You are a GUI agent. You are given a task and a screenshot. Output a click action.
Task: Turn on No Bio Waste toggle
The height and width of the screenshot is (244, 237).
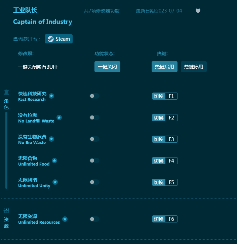pyautogui.click(x=94, y=139)
